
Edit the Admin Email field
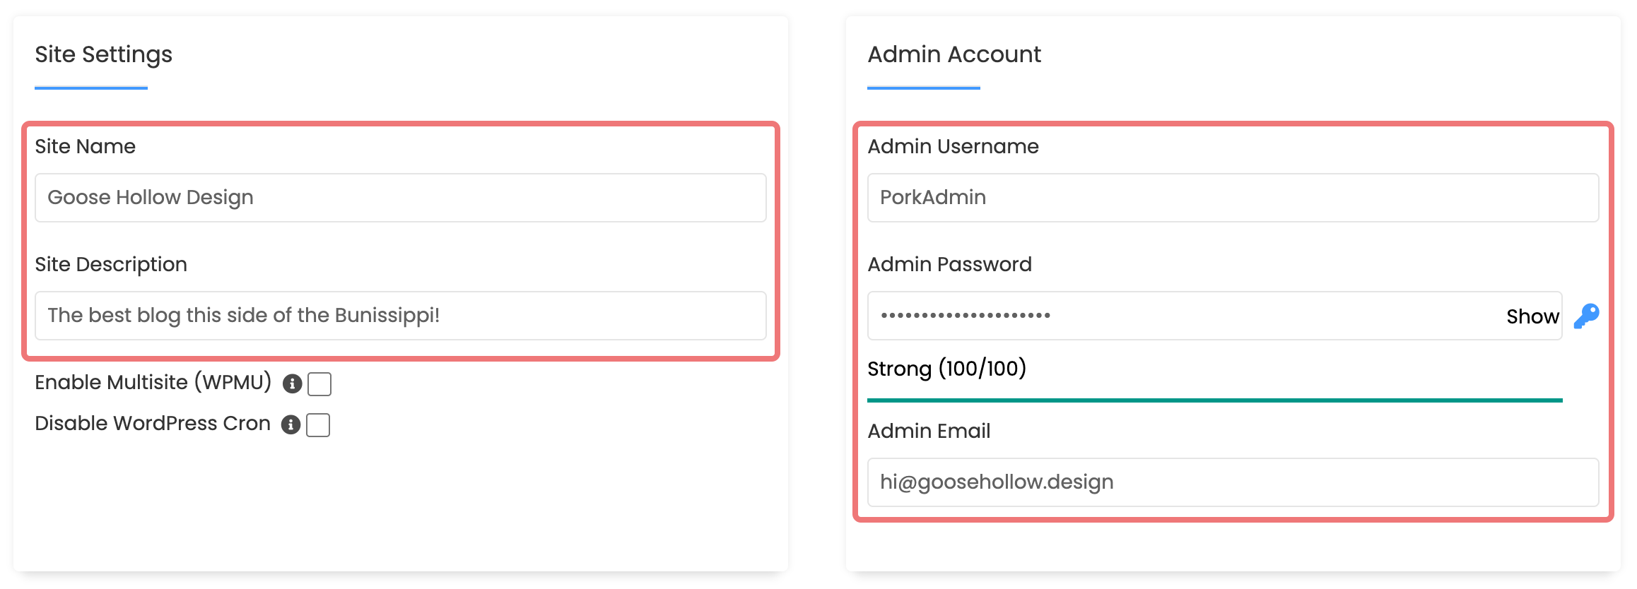1233,482
